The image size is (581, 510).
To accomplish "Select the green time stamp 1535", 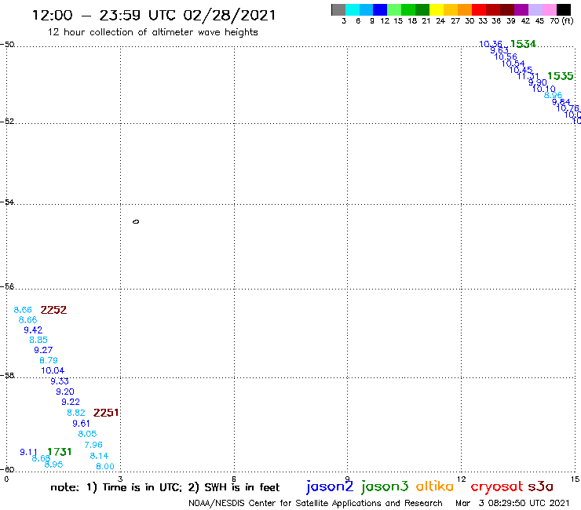I will pyautogui.click(x=561, y=76).
